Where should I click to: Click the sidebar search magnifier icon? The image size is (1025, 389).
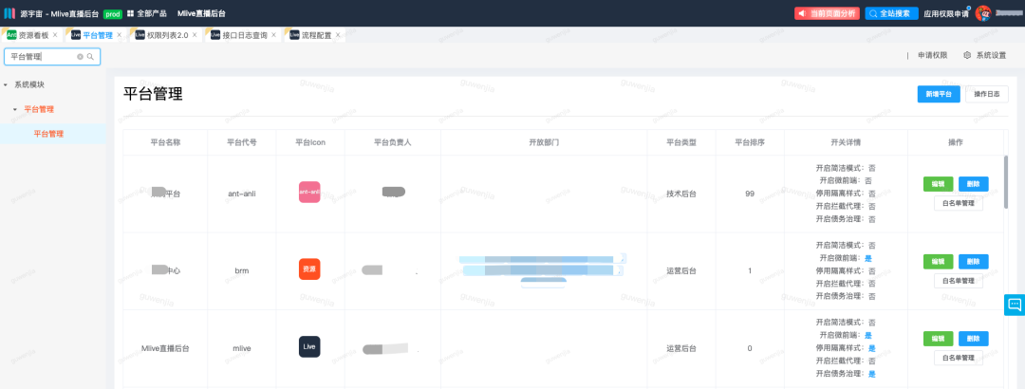pos(91,57)
